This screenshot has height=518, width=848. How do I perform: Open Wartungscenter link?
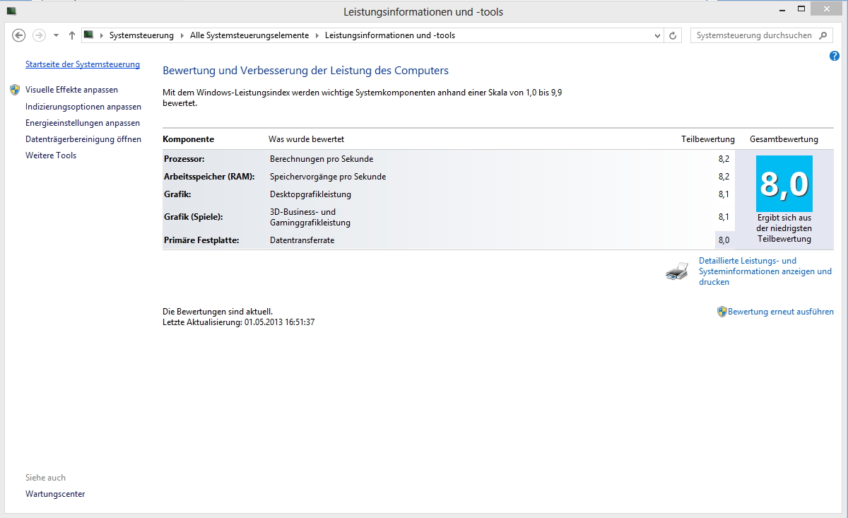pyautogui.click(x=55, y=494)
